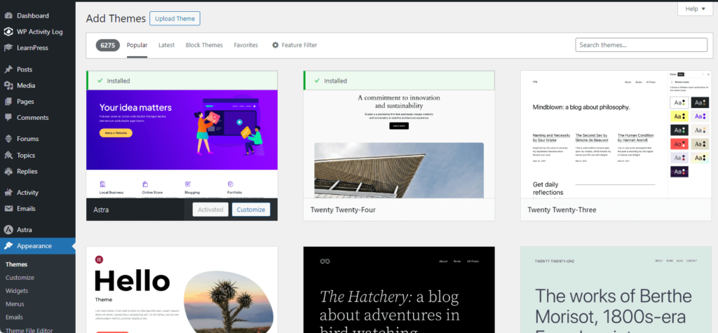This screenshot has height=333, width=718.
Task: Click the Search themes input field
Action: [641, 45]
